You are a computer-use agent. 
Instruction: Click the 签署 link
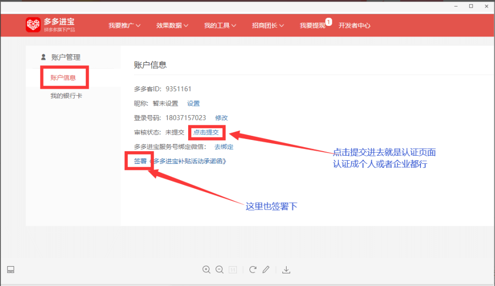pyautogui.click(x=140, y=161)
